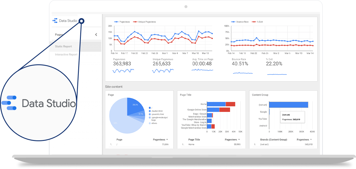
Task: Select Static Report in the sidebar
Action: (x=63, y=46)
